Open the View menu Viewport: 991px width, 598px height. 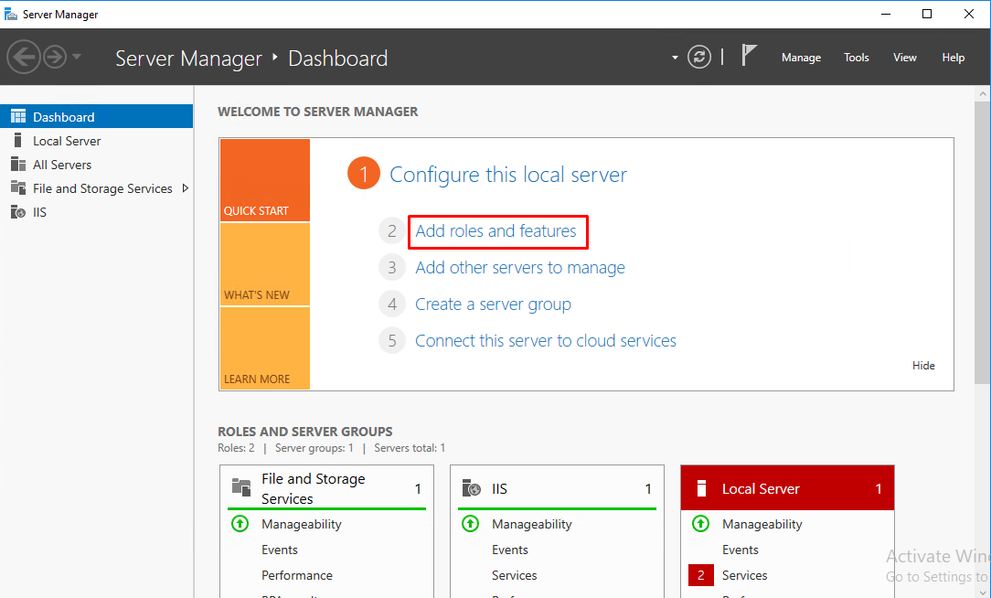(904, 58)
